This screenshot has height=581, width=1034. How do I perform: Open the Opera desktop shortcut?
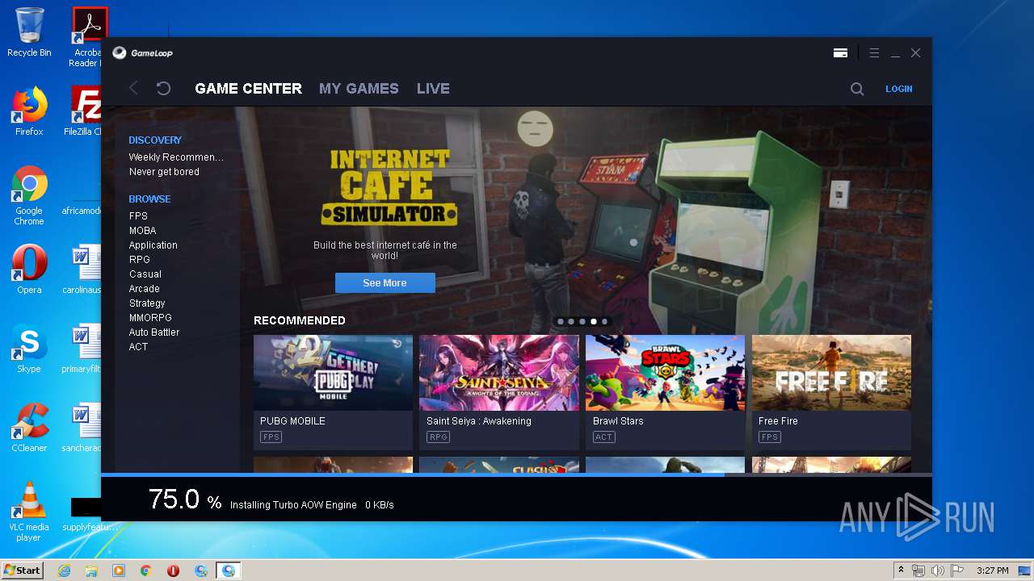(x=29, y=270)
